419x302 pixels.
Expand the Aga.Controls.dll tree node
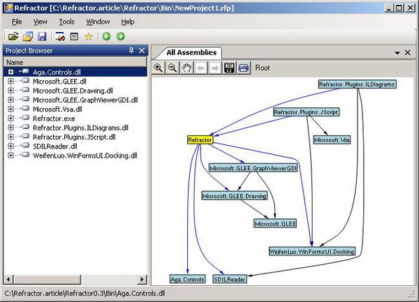click(x=11, y=72)
